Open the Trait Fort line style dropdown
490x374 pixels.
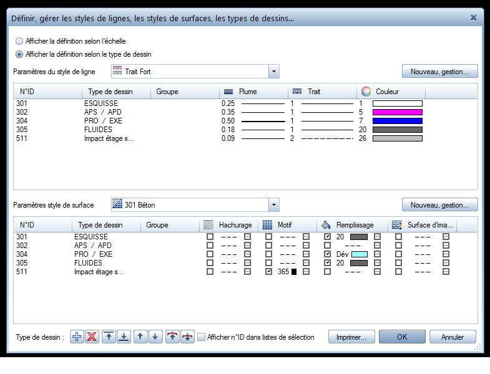pyautogui.click(x=274, y=72)
